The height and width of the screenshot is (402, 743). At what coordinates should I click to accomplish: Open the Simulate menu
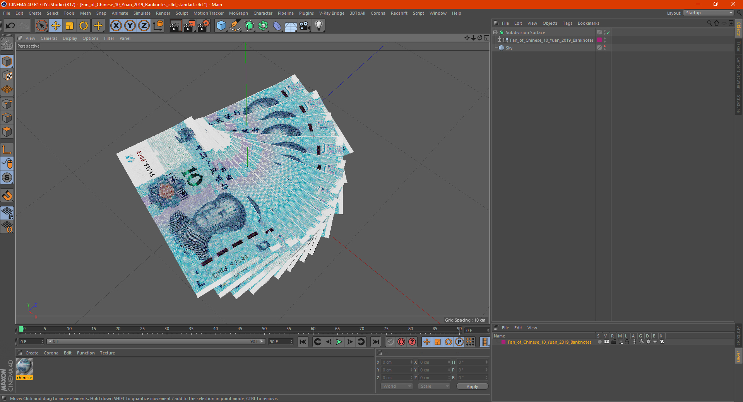(x=142, y=13)
